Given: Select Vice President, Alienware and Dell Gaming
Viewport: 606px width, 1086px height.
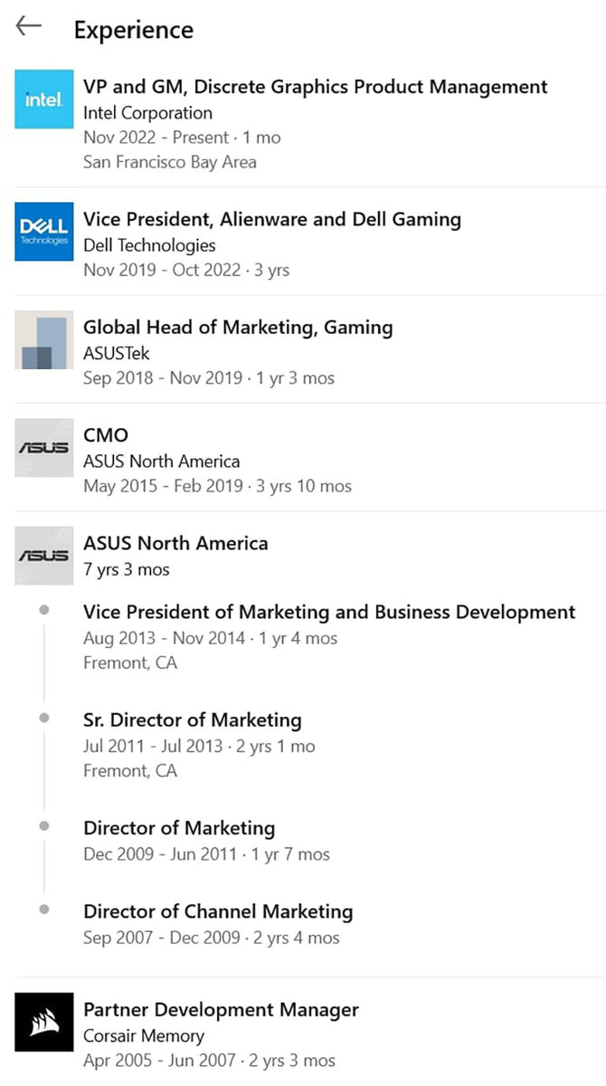Looking at the screenshot, I should (271, 219).
